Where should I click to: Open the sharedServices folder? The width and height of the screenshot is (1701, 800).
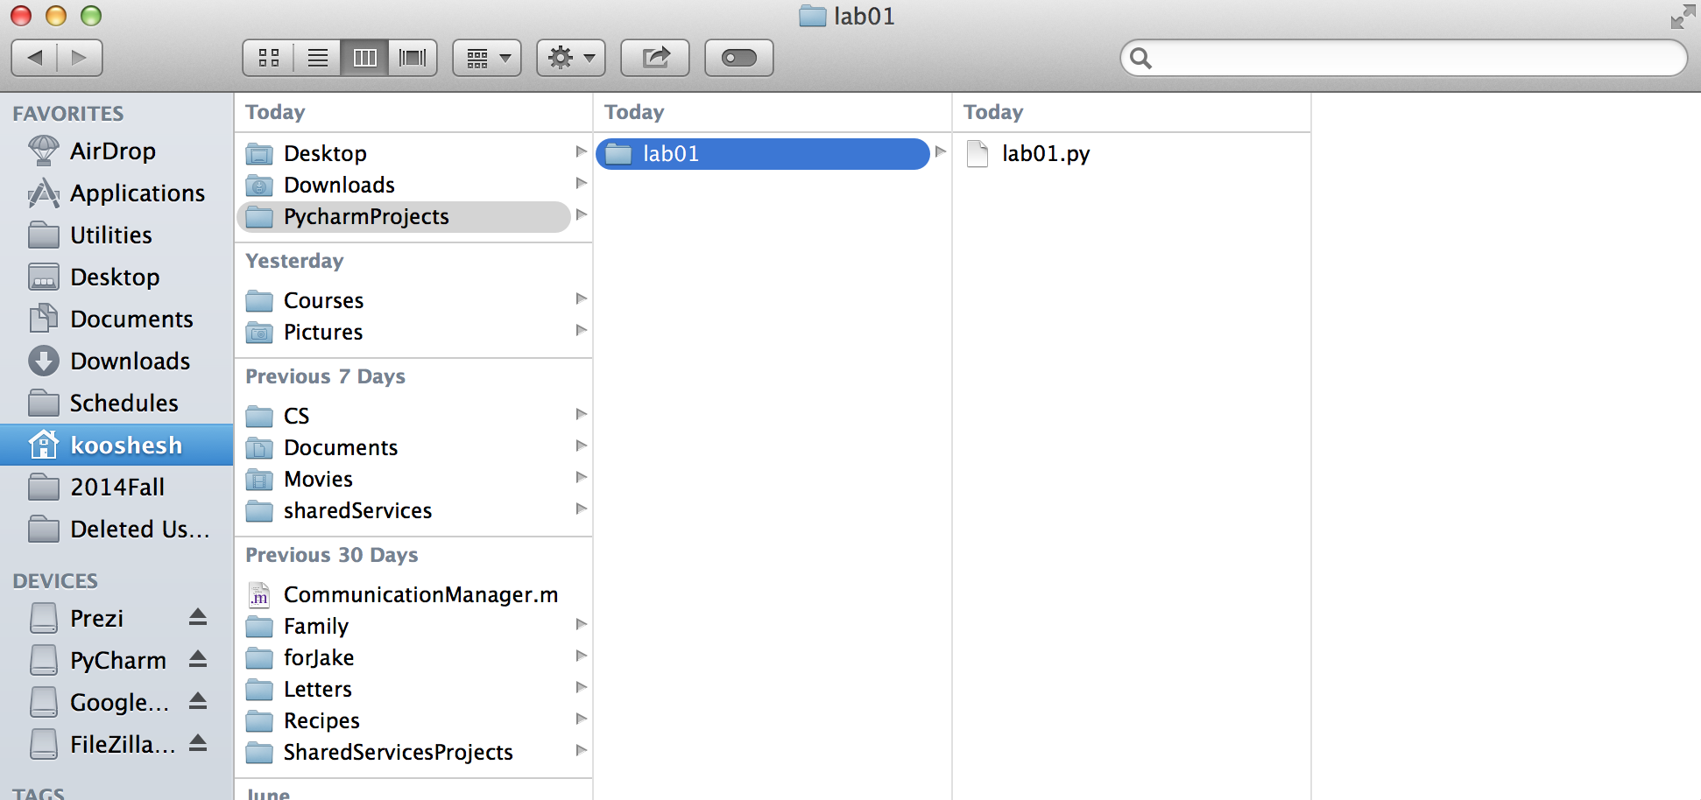click(x=357, y=510)
